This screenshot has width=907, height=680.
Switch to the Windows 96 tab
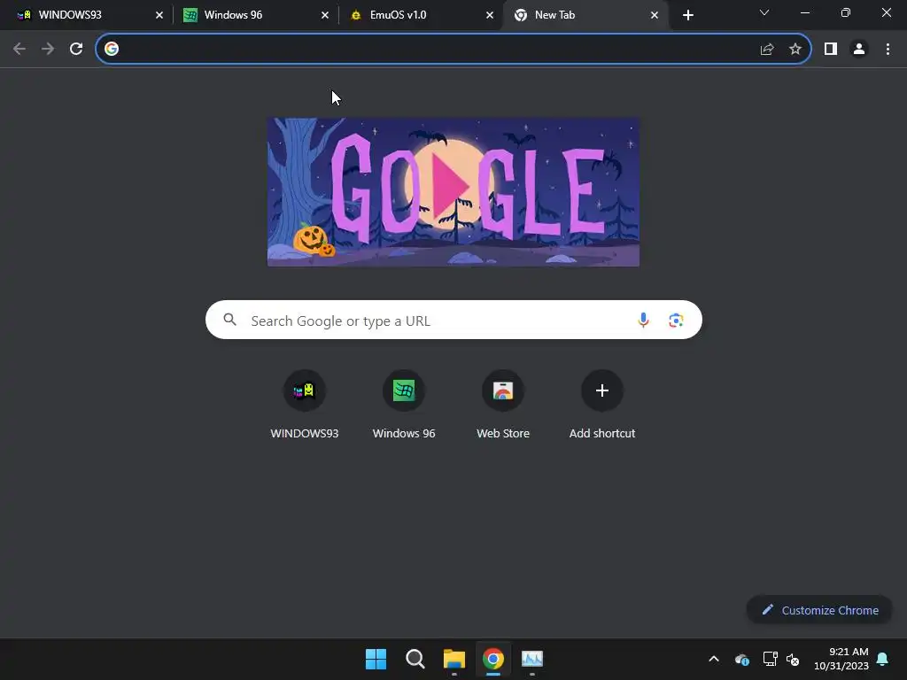254,15
